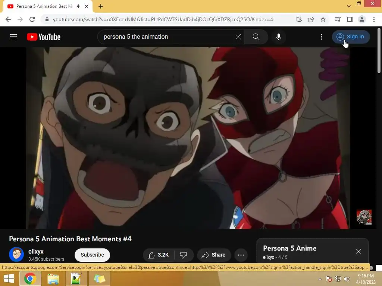382x286 pixels.
Task: Open the network tray icon
Action: coord(338,279)
